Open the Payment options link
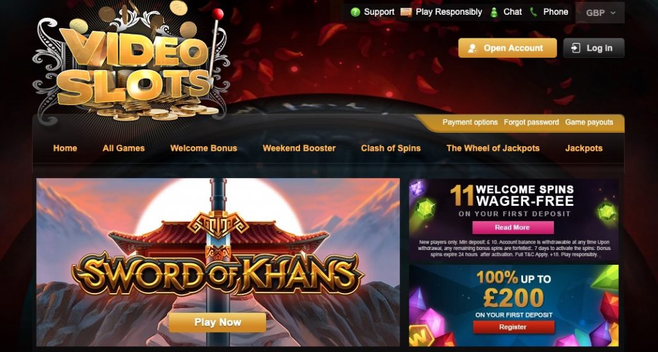This screenshot has height=352, width=658. (x=470, y=122)
